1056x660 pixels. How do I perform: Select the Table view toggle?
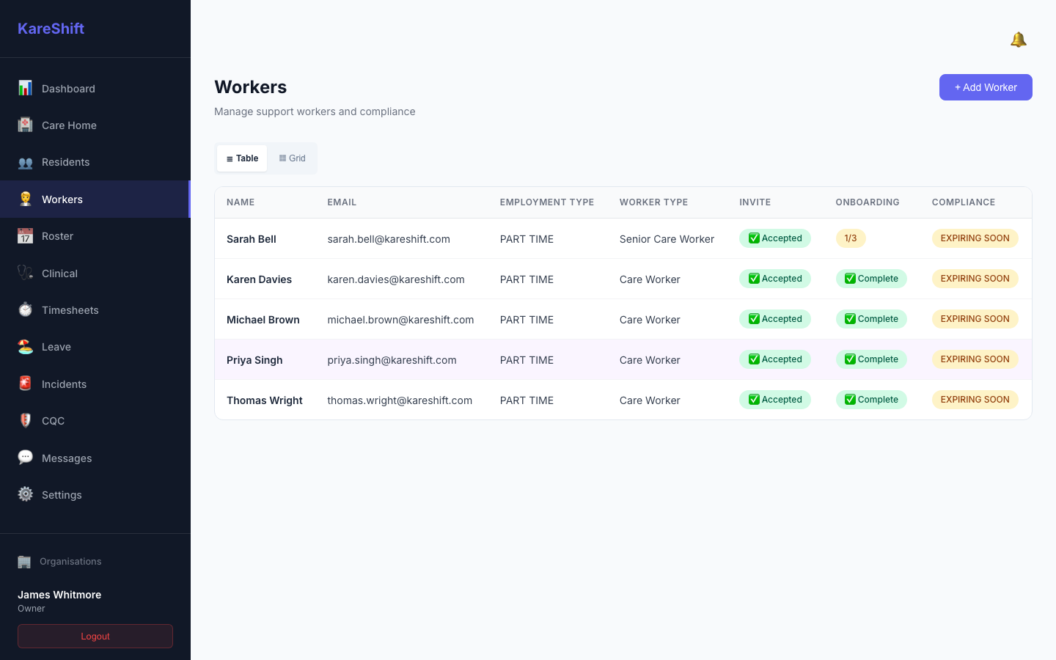point(242,158)
